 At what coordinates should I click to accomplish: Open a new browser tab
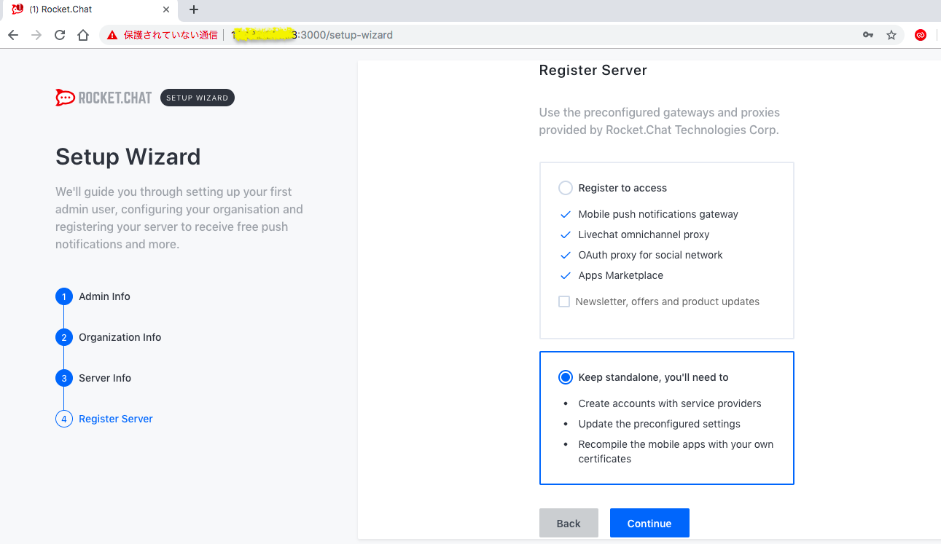coord(194,10)
